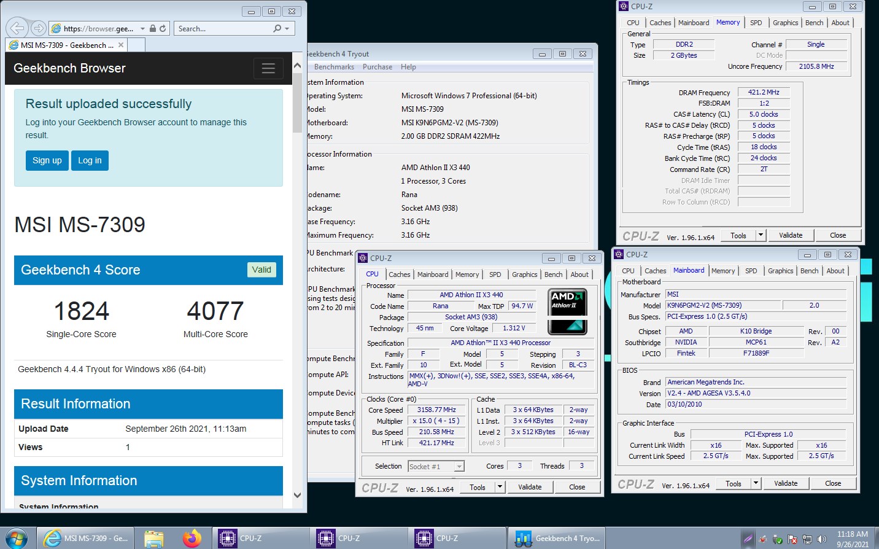Click CPU-Z Memory window title icon
This screenshot has width=879, height=549.
coord(624,7)
